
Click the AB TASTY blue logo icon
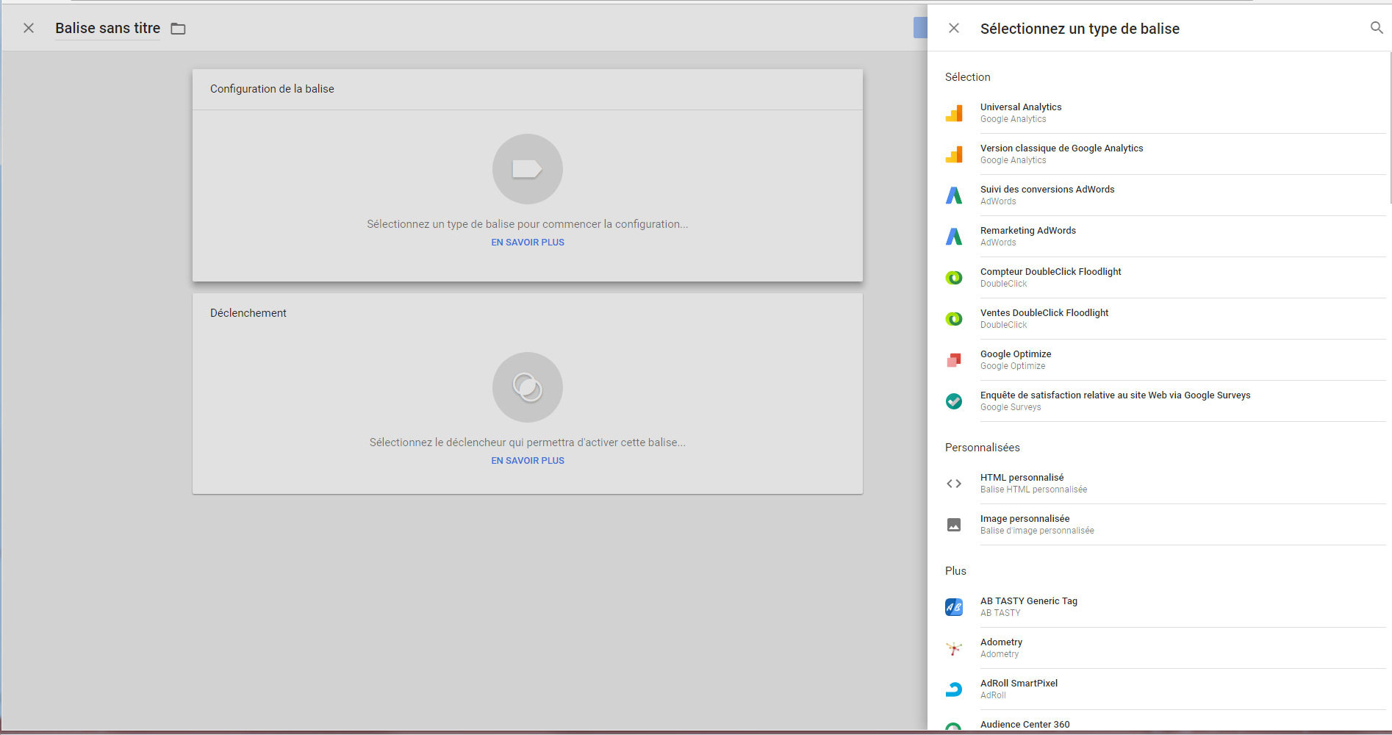point(954,607)
